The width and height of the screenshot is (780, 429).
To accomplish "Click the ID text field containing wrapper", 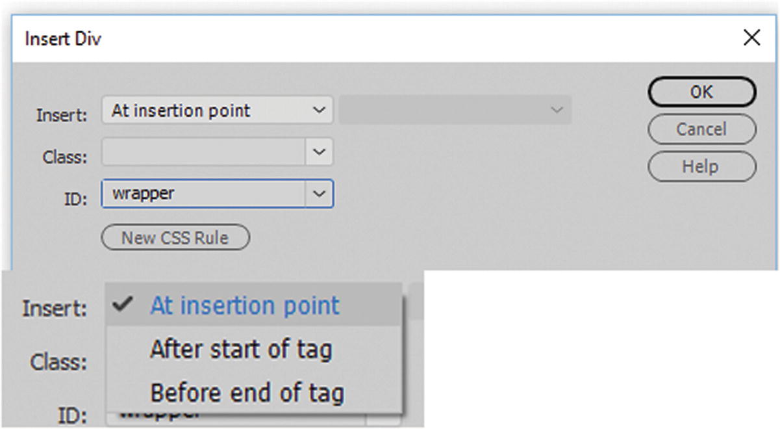I will (x=195, y=193).
